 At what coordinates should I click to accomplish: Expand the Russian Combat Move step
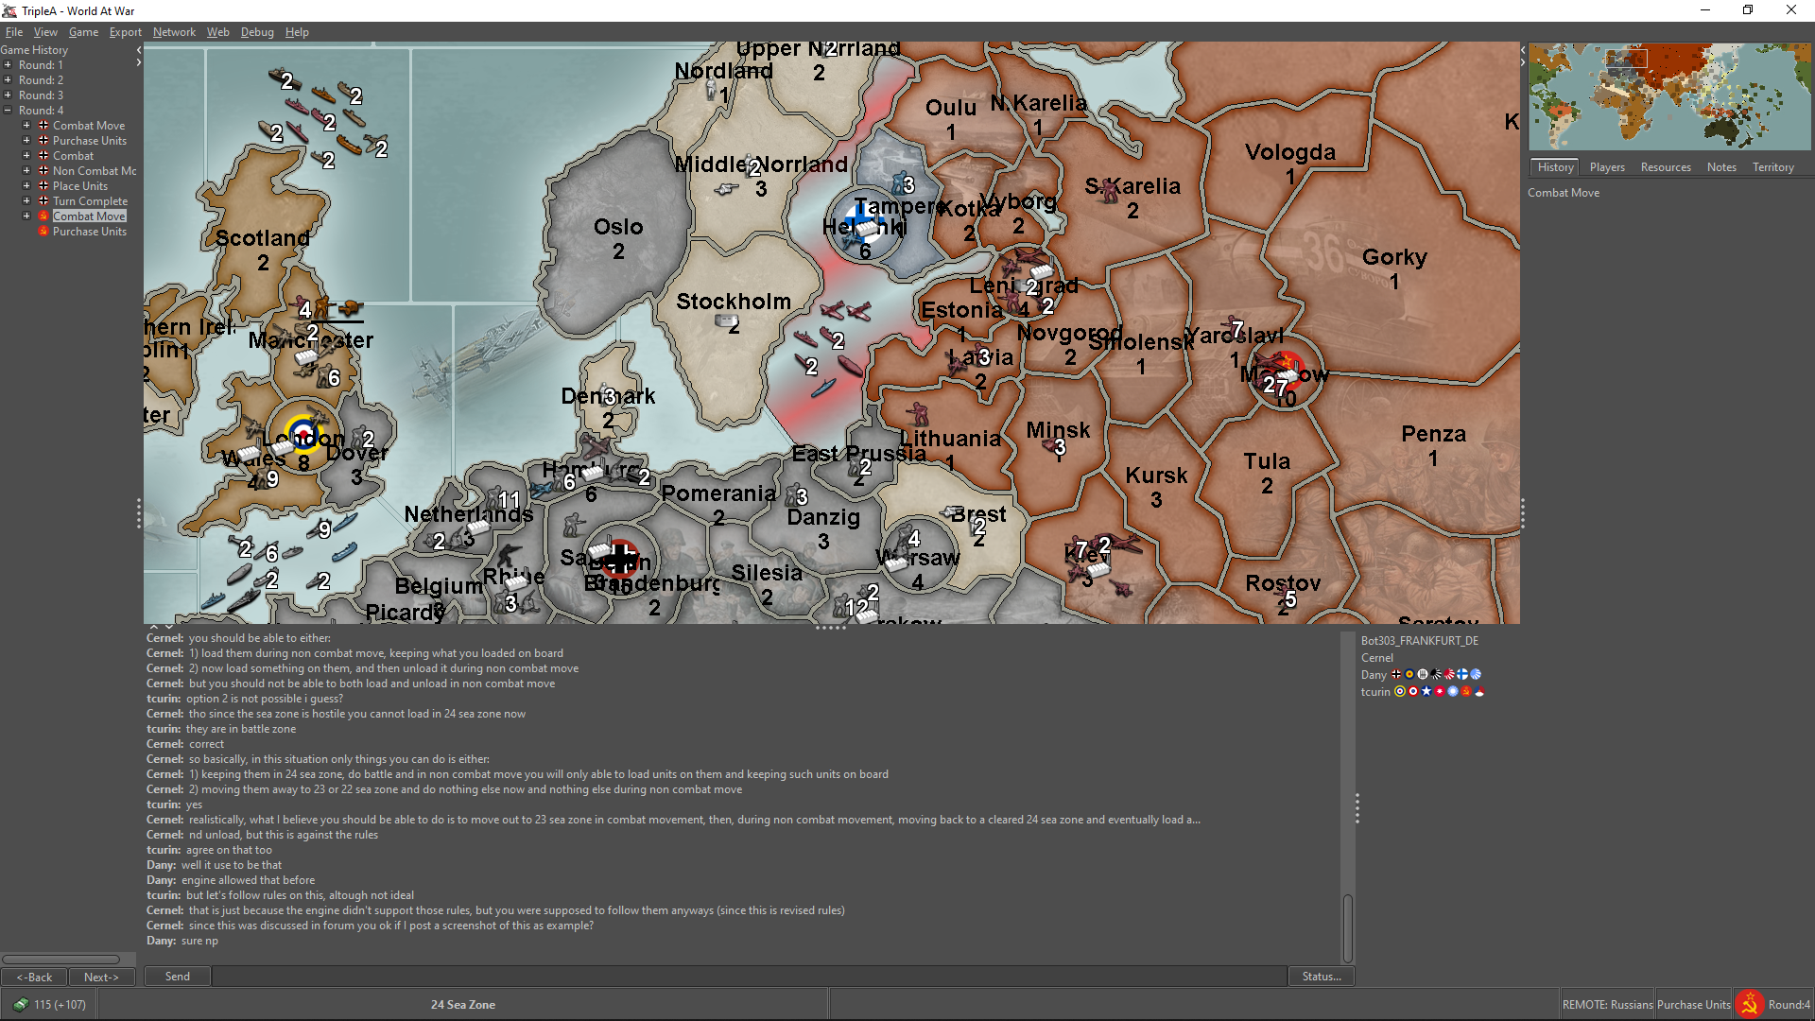pyautogui.click(x=26, y=216)
